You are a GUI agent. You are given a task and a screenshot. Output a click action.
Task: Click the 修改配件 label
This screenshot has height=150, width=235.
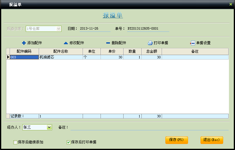coord(77,43)
